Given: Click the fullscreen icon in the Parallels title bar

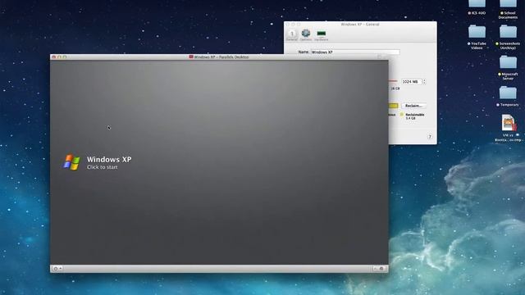Looking at the screenshot, I should (x=379, y=57).
